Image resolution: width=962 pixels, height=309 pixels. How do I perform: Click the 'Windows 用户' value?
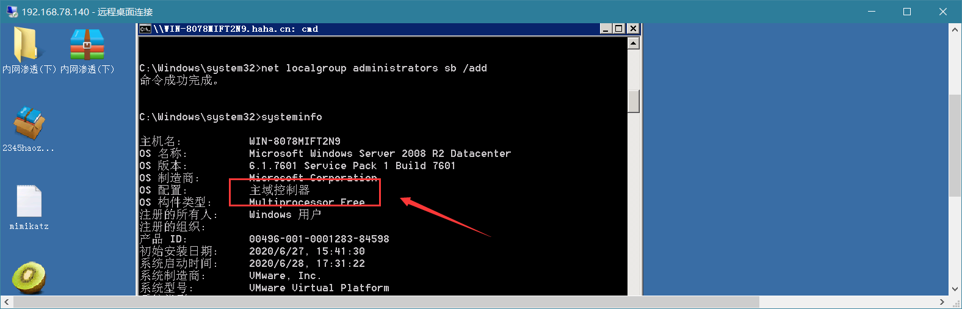285,214
